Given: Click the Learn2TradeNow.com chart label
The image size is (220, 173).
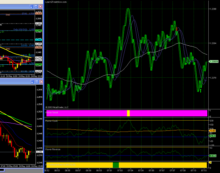Looking at the screenshot, I should click(x=56, y=2).
